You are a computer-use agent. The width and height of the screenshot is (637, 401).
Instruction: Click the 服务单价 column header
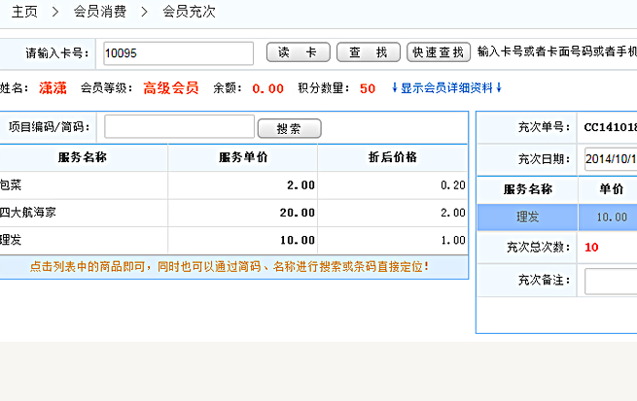243,157
